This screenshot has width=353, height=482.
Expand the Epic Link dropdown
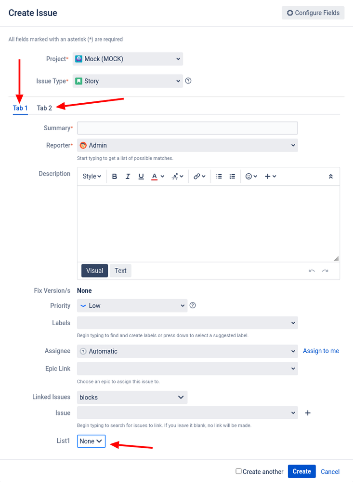tap(187, 368)
